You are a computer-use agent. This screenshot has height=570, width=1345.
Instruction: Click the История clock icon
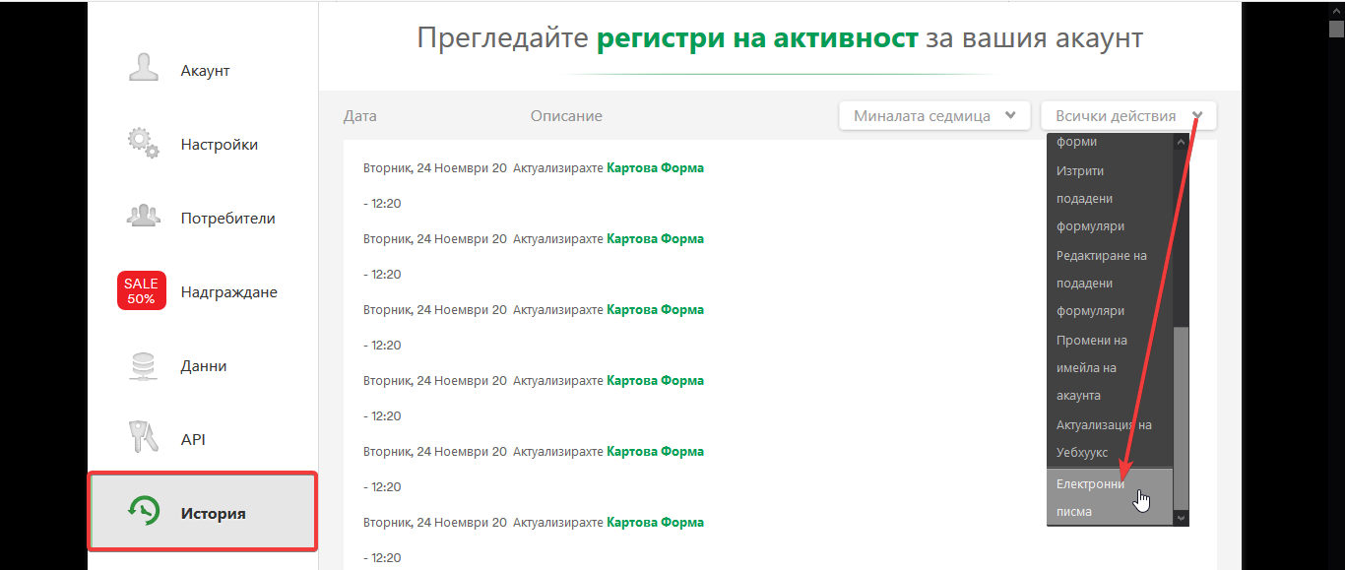click(x=144, y=512)
